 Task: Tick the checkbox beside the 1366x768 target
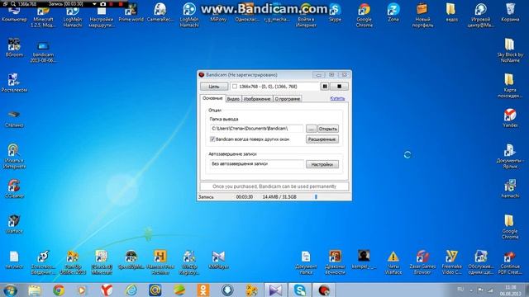click(235, 87)
